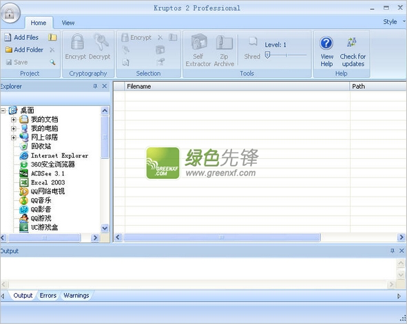
Task: Click the Path column header
Action: click(378, 86)
